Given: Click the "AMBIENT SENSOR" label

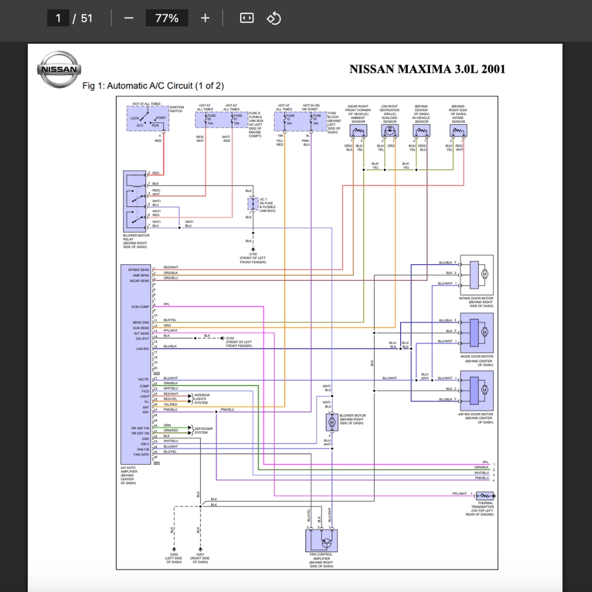Looking at the screenshot, I should coord(358,119).
